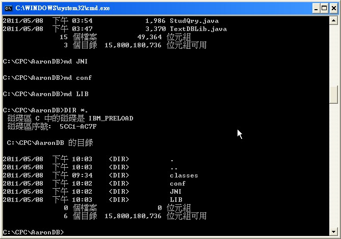Click the vertical scrollbar thumb
This screenshot has width=341, height=239.
[x=333, y=95]
